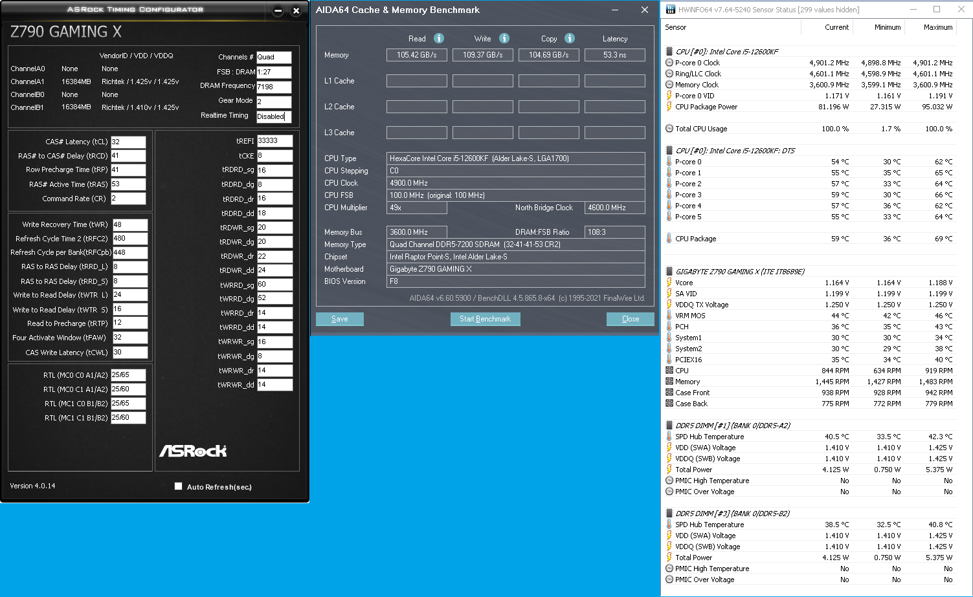
Task: Enable the Auto Refresh(sec) checkbox
Action: [178, 486]
